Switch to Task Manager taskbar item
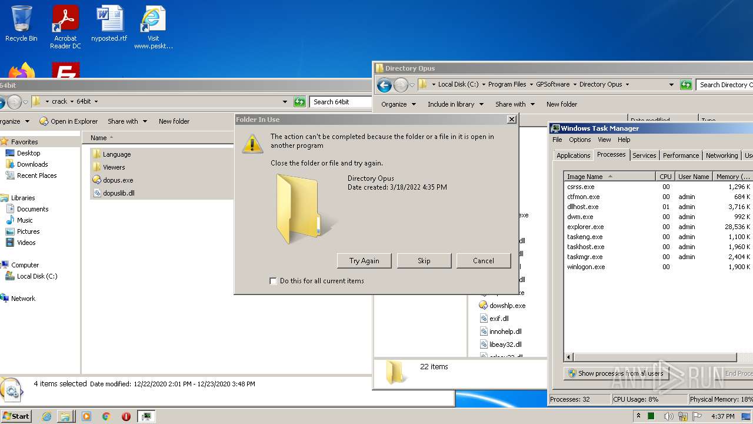 [146, 416]
